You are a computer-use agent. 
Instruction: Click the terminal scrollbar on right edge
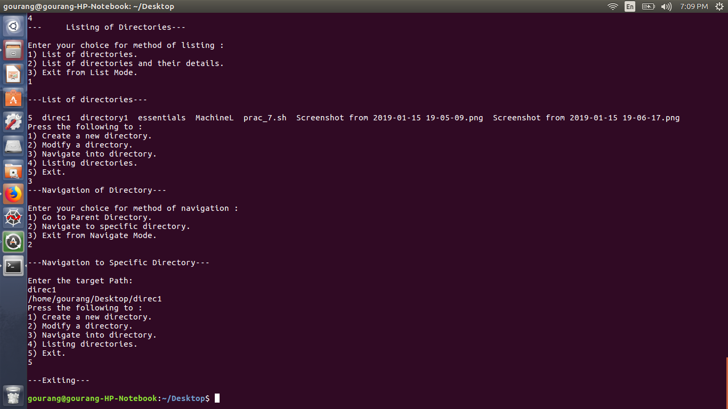click(726, 383)
